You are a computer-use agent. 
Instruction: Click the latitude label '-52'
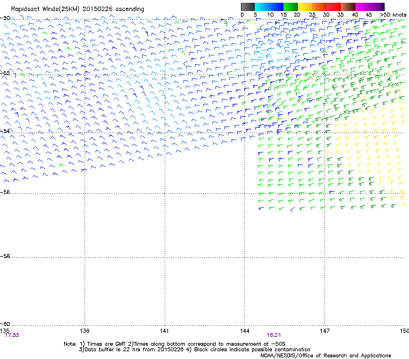tap(5, 73)
